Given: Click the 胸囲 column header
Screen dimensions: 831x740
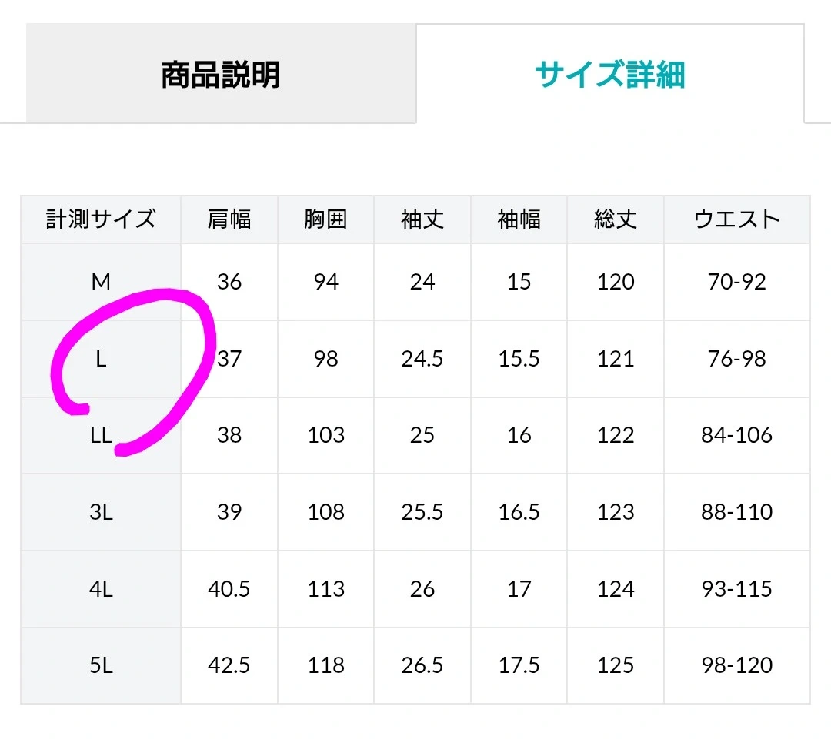Looking at the screenshot, I should pos(325,219).
